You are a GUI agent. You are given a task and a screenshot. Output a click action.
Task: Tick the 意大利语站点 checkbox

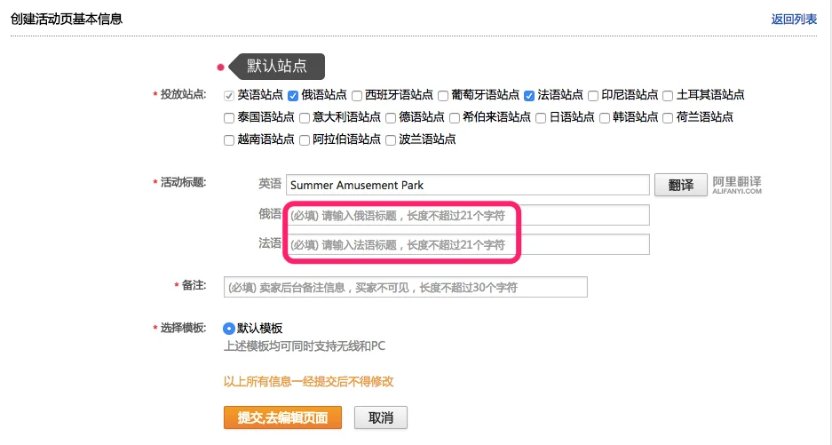304,118
